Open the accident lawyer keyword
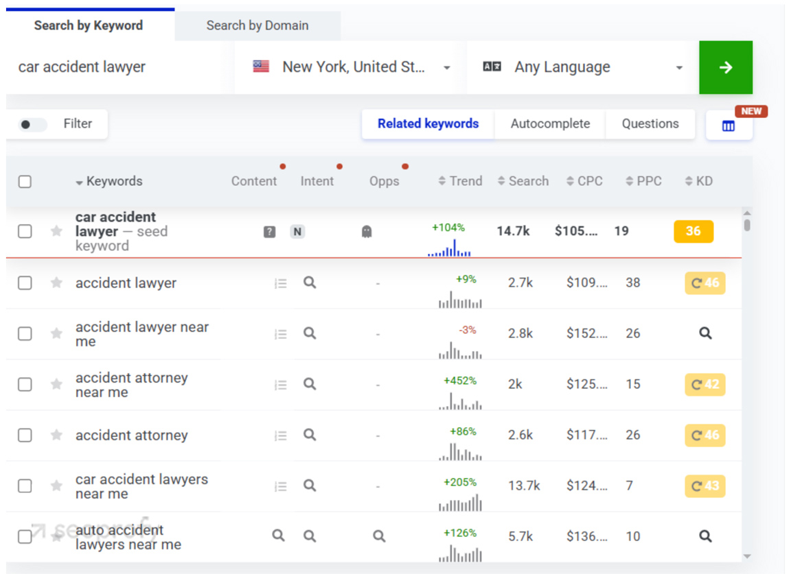This screenshot has height=574, width=791. (126, 283)
